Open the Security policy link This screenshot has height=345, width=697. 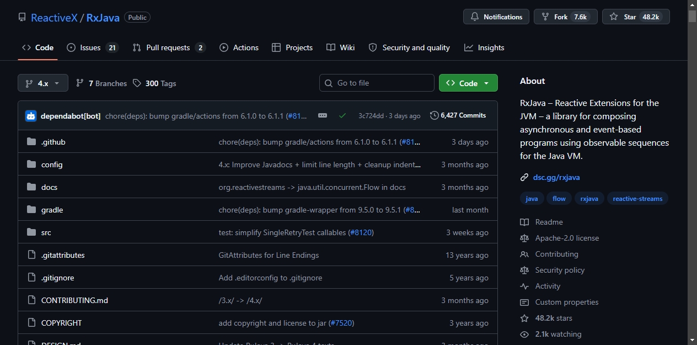tap(553, 270)
